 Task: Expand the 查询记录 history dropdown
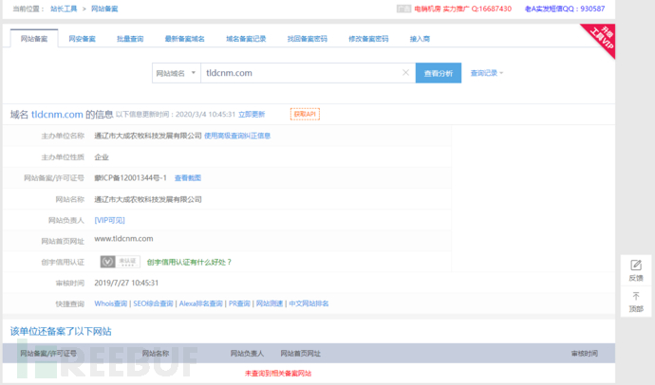487,73
